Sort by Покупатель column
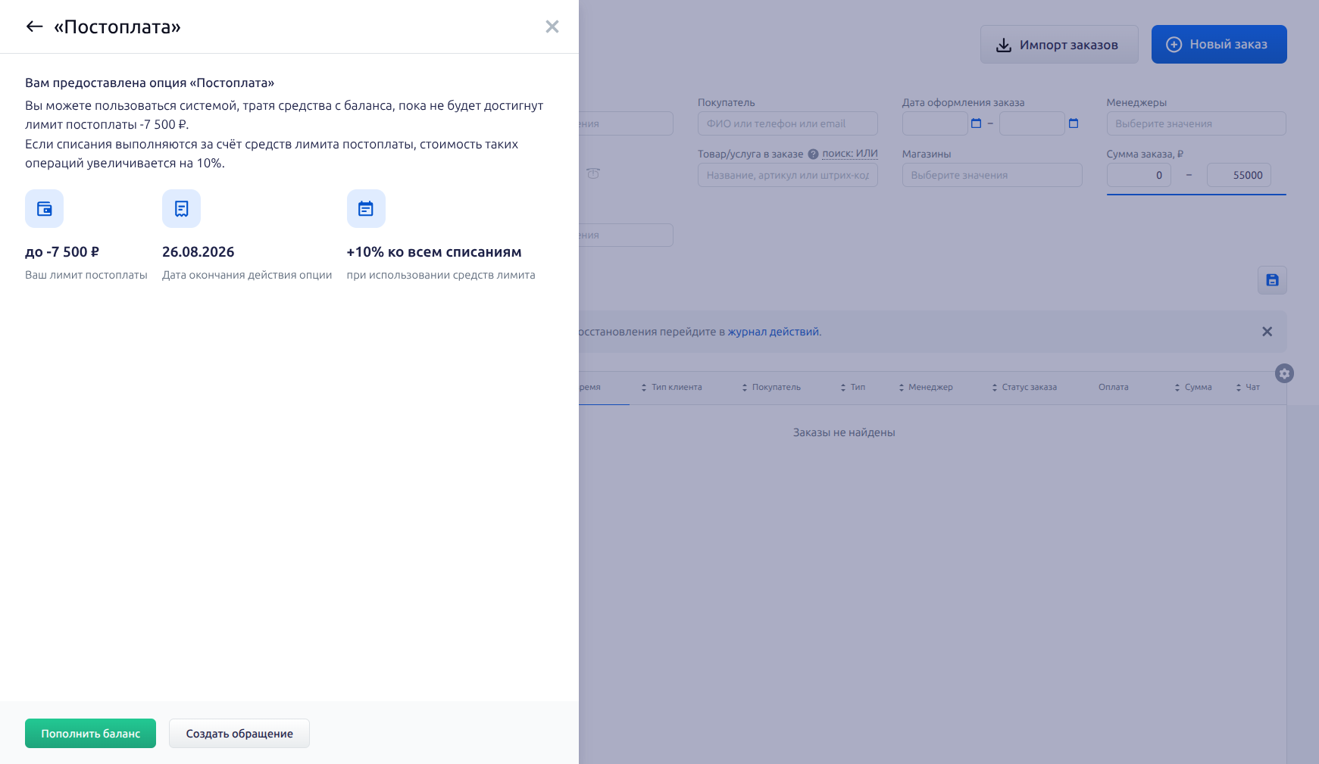The image size is (1319, 764). tap(770, 387)
